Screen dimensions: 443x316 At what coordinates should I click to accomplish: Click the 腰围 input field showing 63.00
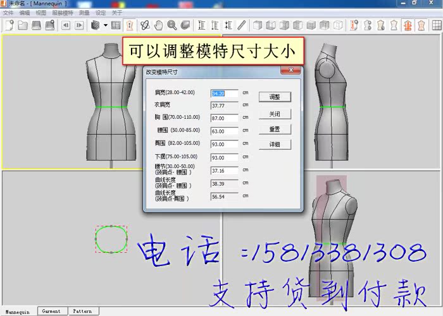[225, 131]
